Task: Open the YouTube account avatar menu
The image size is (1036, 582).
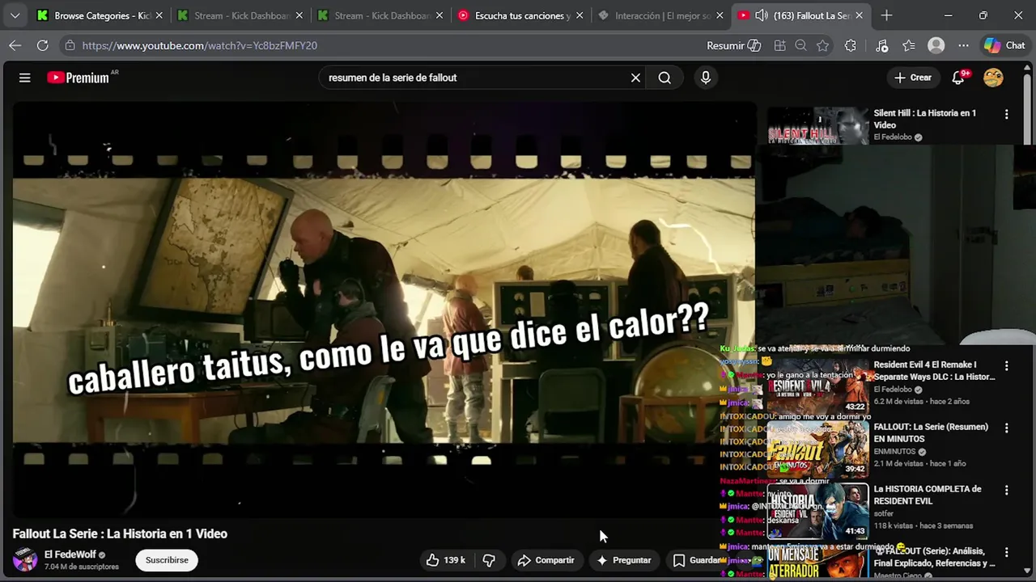Action: [993, 78]
